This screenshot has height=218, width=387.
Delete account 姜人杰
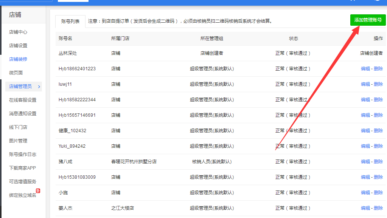pos(378,208)
